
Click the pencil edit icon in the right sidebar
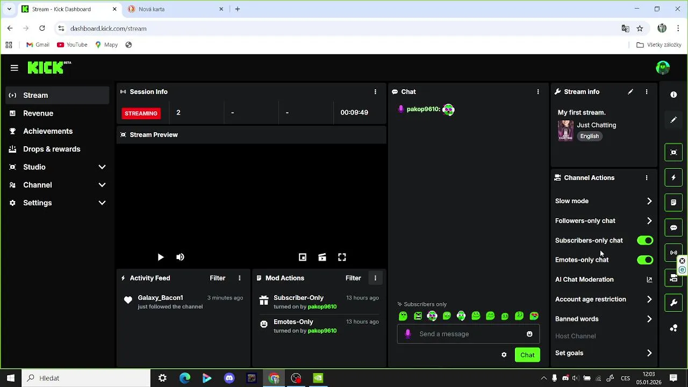(673, 120)
